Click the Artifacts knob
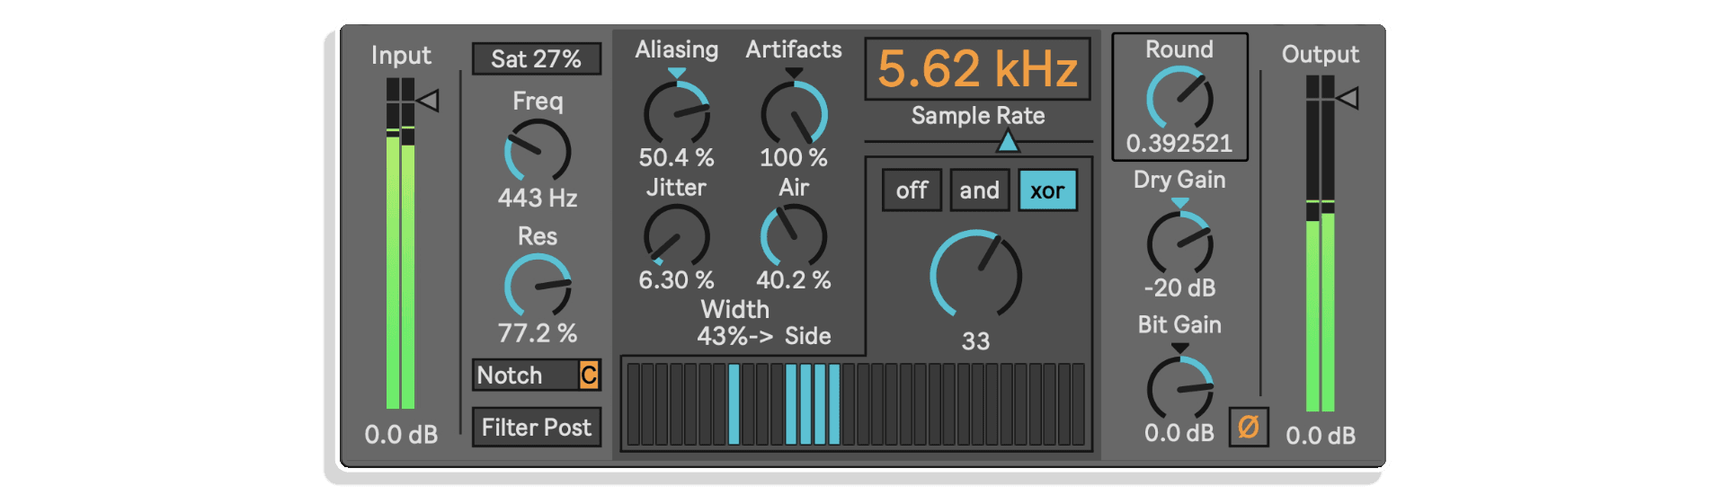The image size is (1726, 495). (x=794, y=113)
